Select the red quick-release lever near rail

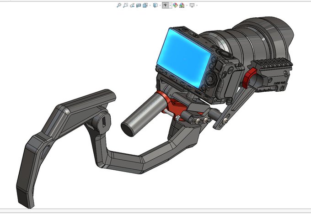tap(249, 77)
